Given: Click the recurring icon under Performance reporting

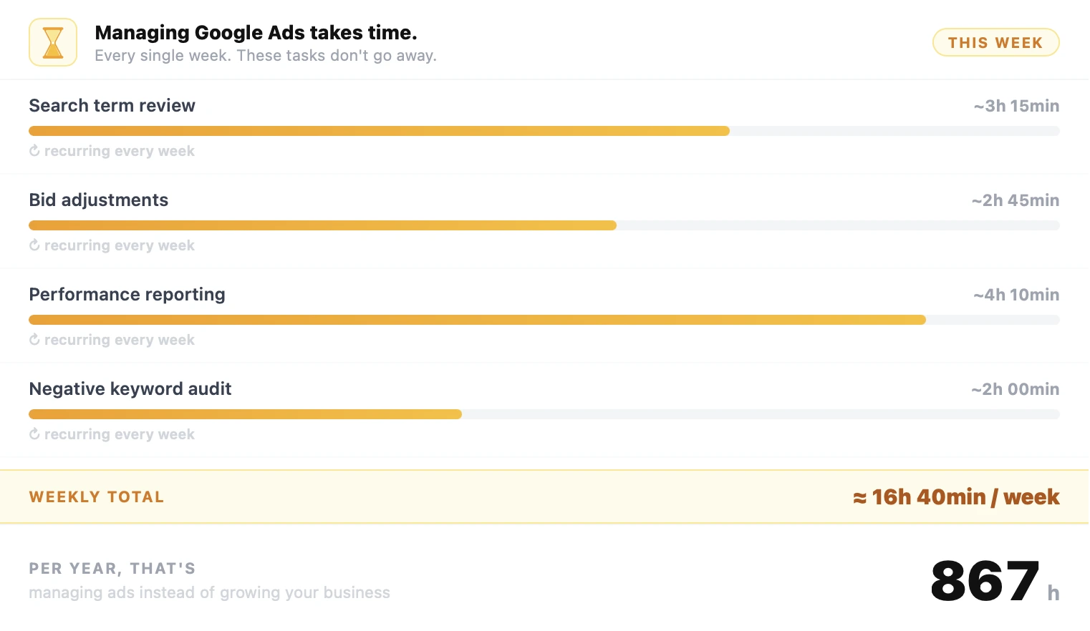Looking at the screenshot, I should [34, 340].
